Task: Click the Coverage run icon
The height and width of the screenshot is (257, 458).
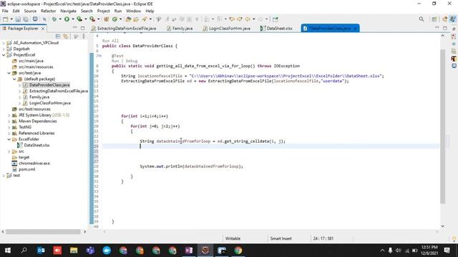Action: tap(79, 19)
